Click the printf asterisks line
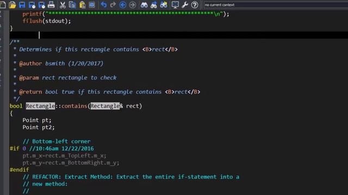 pos(126,14)
